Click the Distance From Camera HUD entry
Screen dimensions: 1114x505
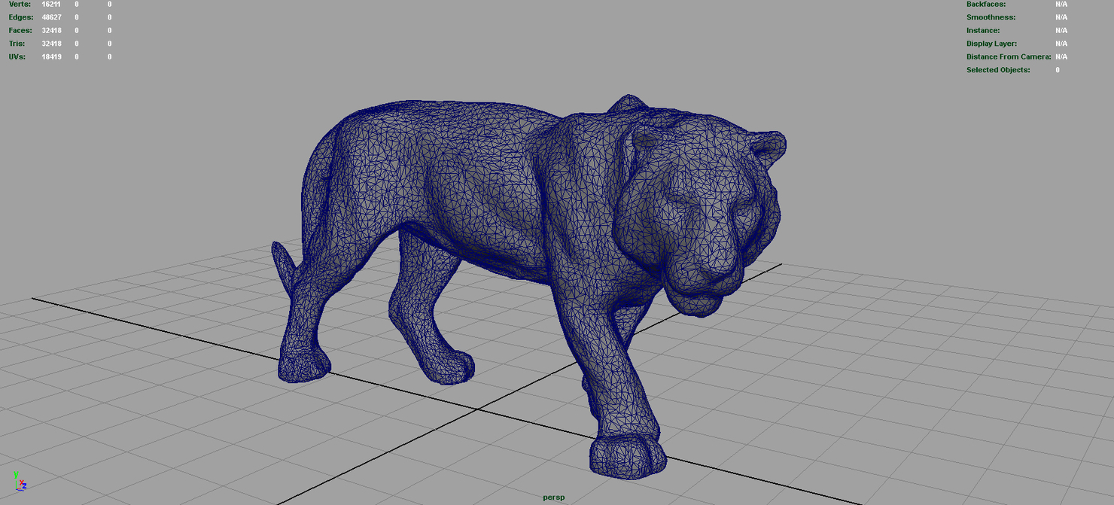tap(1007, 56)
